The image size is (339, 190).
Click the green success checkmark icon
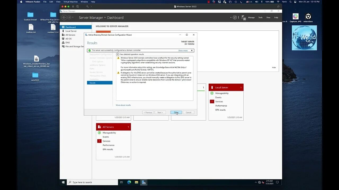click(90, 50)
